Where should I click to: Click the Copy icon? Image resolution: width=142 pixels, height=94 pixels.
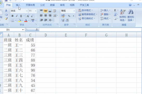pyautogui.click(x=6, y=14)
